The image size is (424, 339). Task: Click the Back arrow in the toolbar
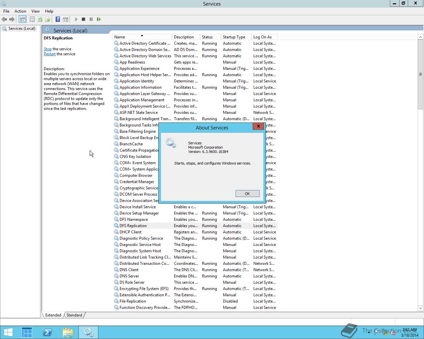click(4, 20)
